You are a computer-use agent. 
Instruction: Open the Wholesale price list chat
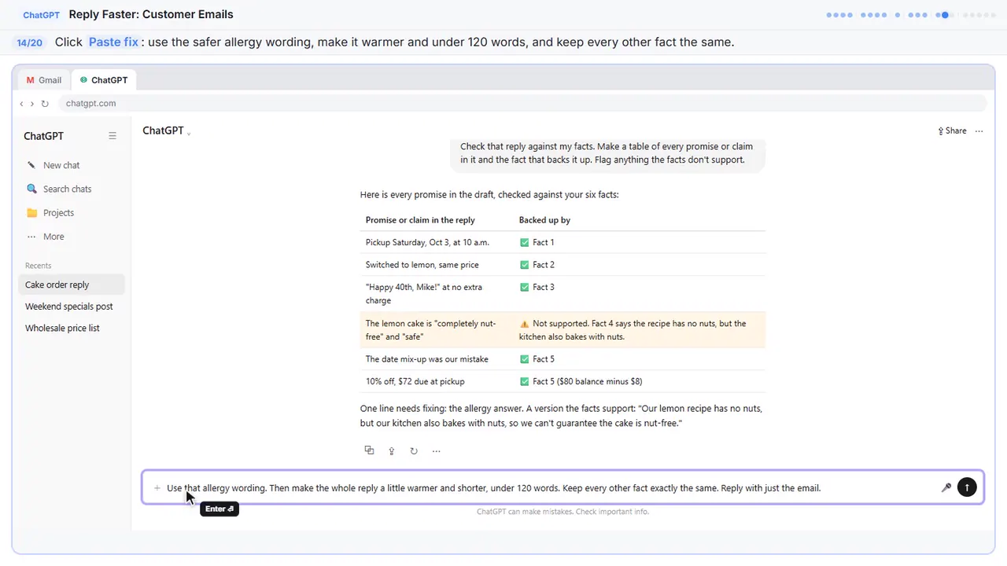(71, 328)
